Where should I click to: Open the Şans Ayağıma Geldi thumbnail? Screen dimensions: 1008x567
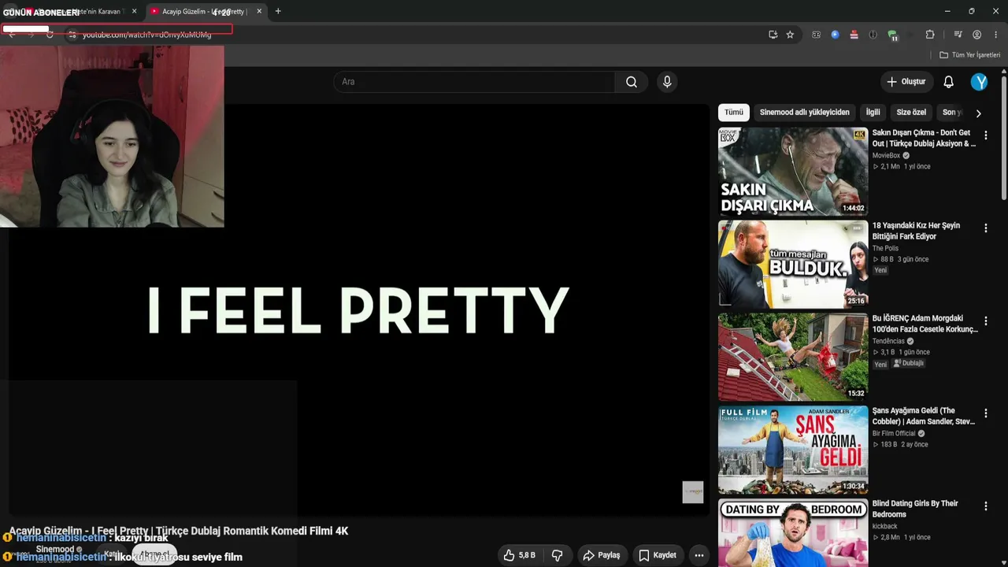click(x=793, y=450)
